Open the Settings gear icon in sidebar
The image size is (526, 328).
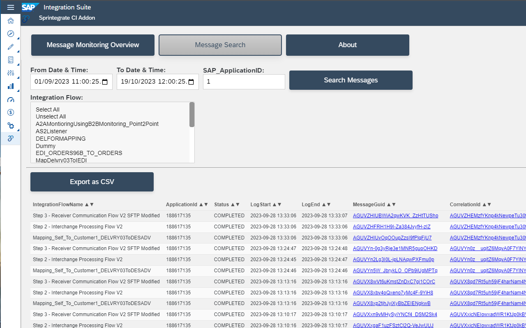pos(11,126)
